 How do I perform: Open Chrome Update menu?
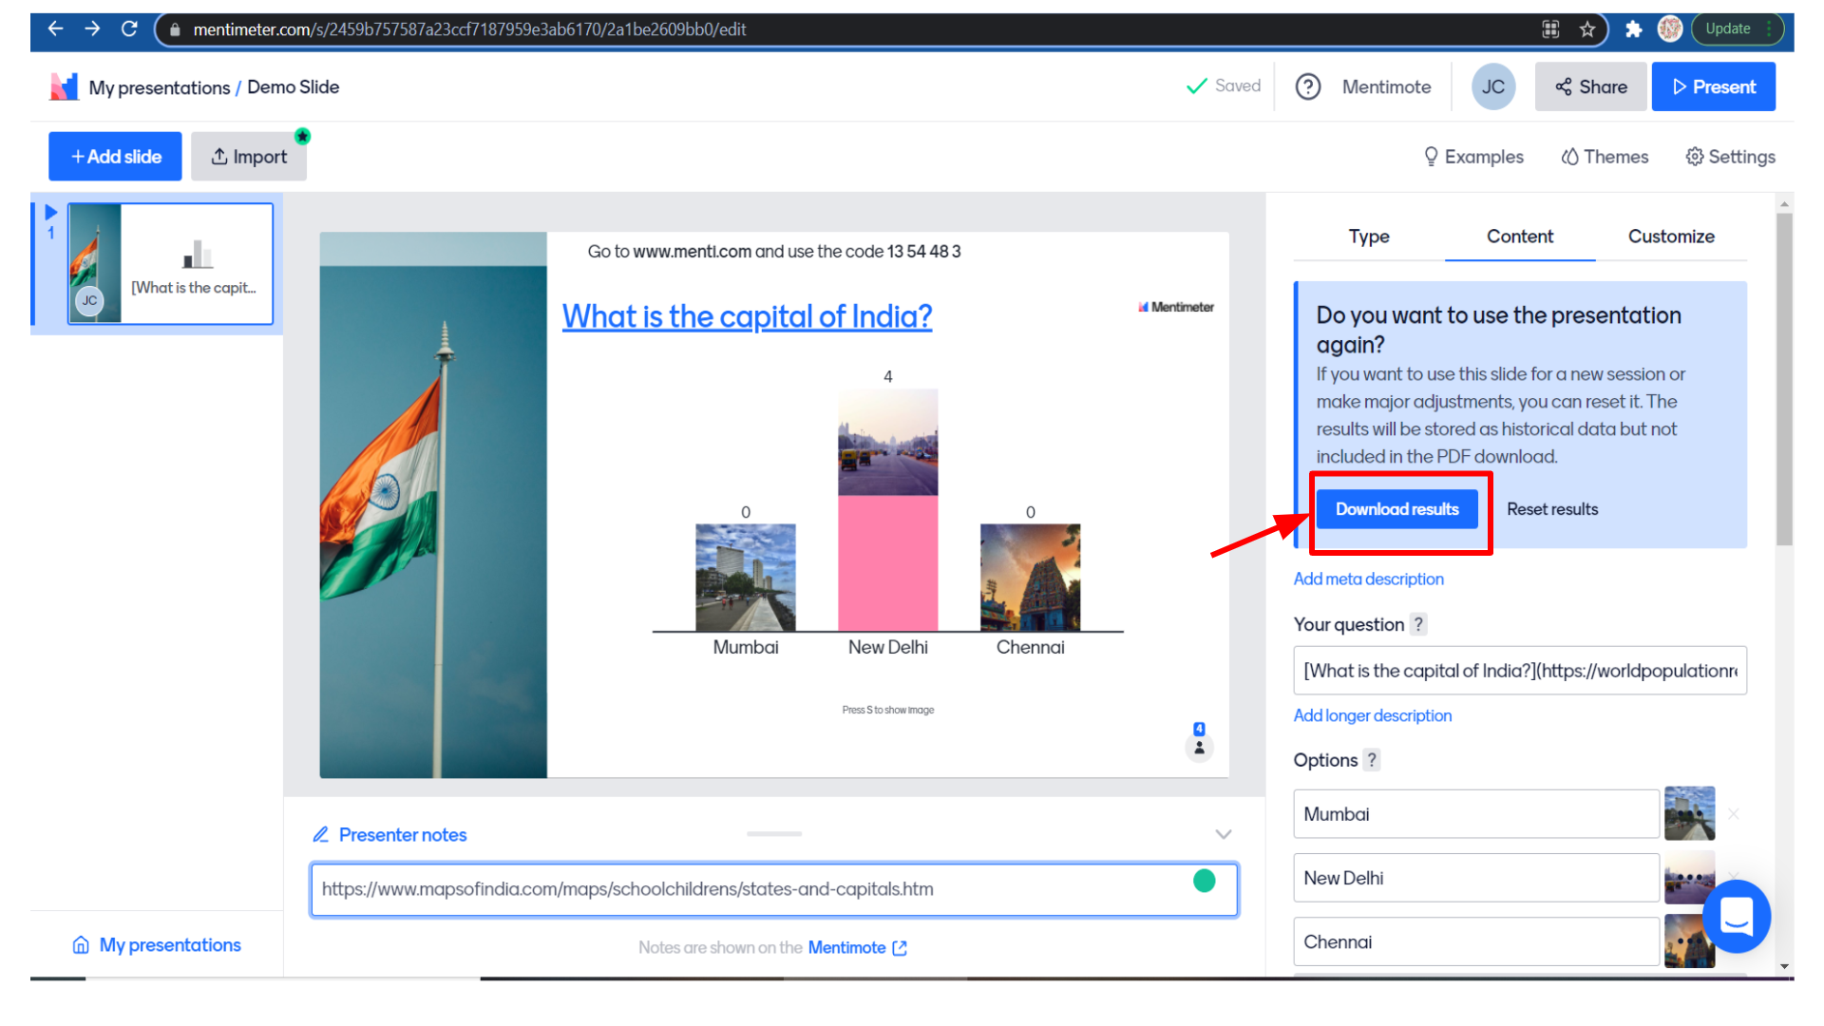coord(1738,29)
